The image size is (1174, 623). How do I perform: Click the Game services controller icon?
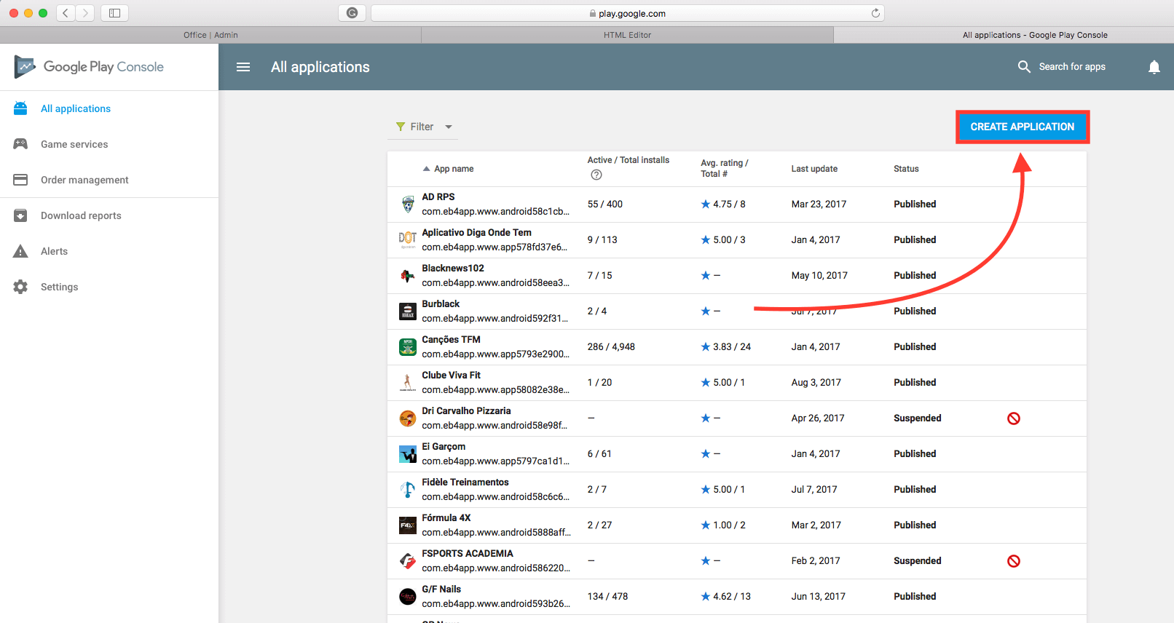tap(20, 144)
